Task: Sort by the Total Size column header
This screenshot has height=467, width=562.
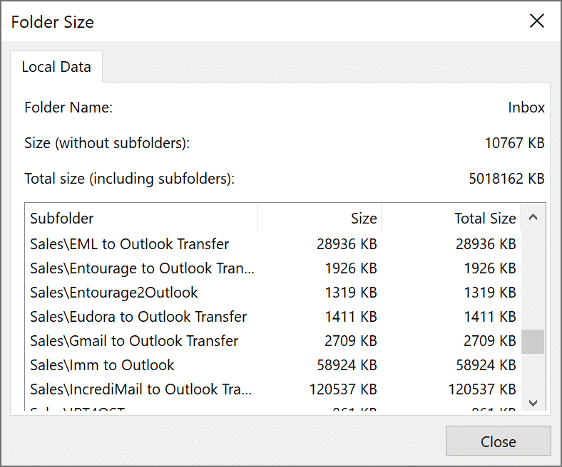Action: [451, 219]
